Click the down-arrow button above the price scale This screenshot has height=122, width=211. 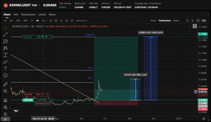[x=190, y=26]
